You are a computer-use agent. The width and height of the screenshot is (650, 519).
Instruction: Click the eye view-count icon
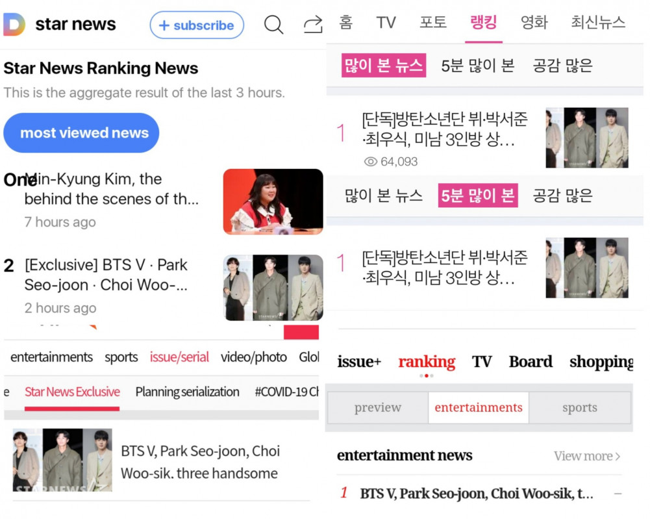pos(371,162)
